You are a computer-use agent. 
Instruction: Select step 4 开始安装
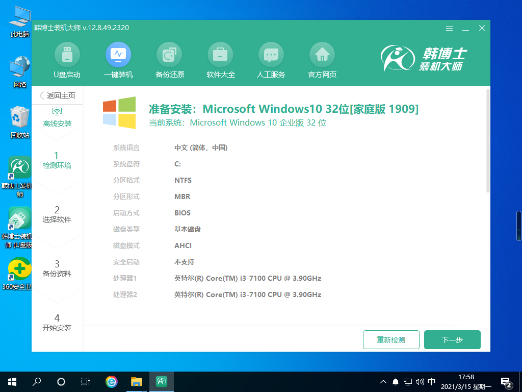(57, 322)
